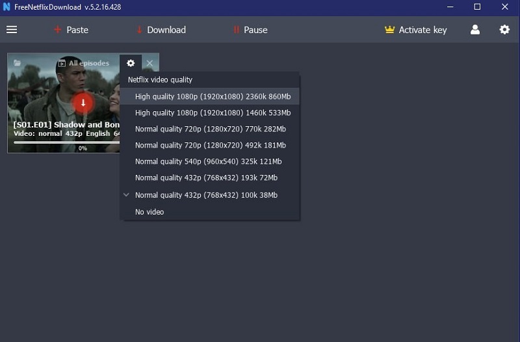The height and width of the screenshot is (342, 520).
Task: Select Normal quality 540p 325k 121Mb
Action: click(x=210, y=161)
